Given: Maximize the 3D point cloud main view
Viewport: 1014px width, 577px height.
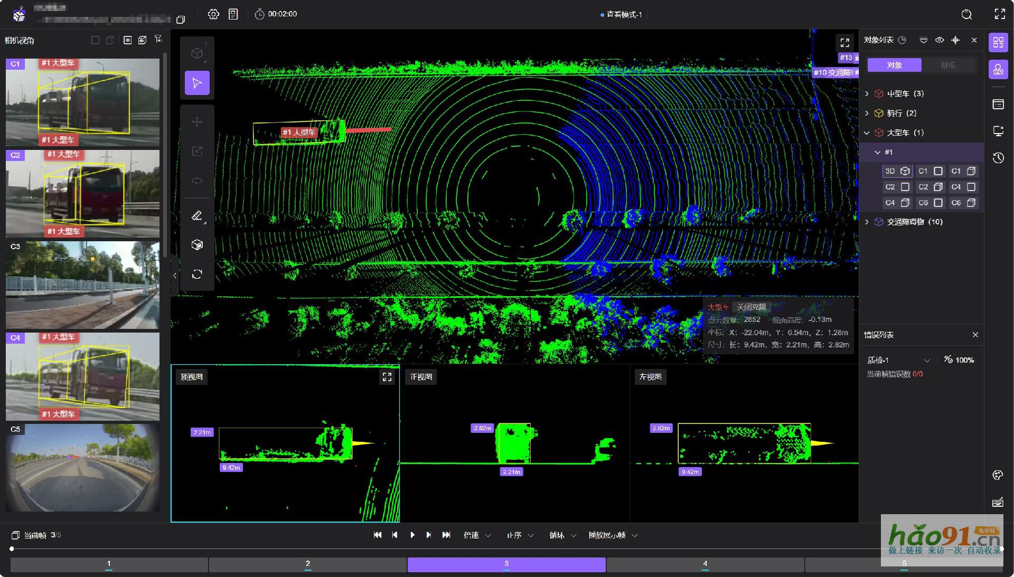Looking at the screenshot, I should tap(845, 42).
